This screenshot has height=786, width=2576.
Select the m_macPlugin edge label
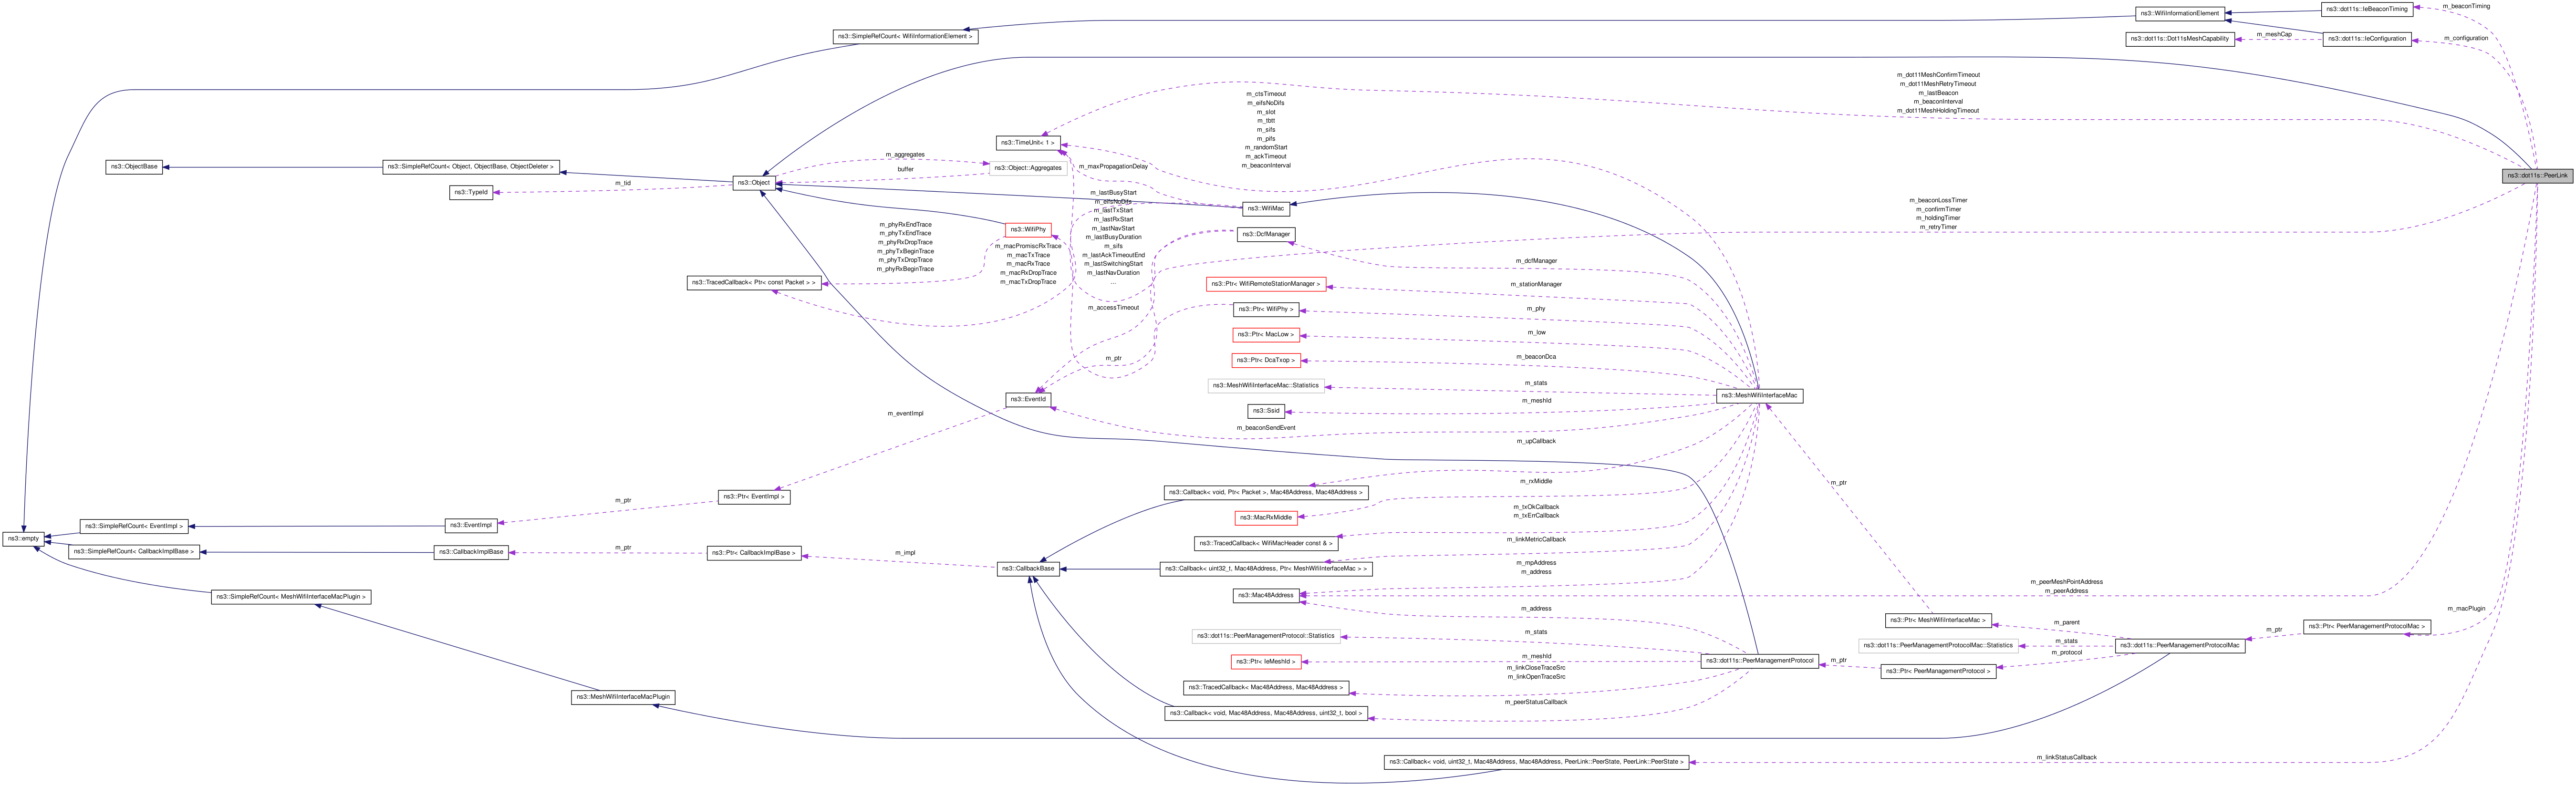coord(2466,609)
